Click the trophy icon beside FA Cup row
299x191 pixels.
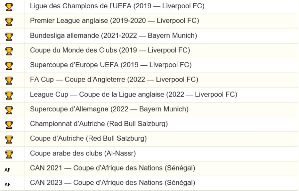9,80
